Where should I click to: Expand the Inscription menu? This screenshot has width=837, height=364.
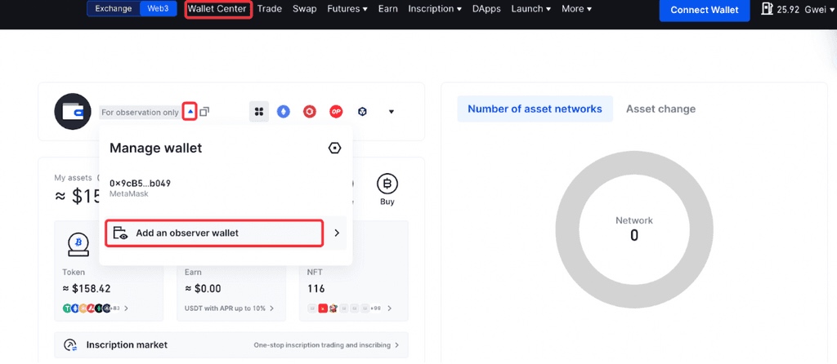[434, 9]
